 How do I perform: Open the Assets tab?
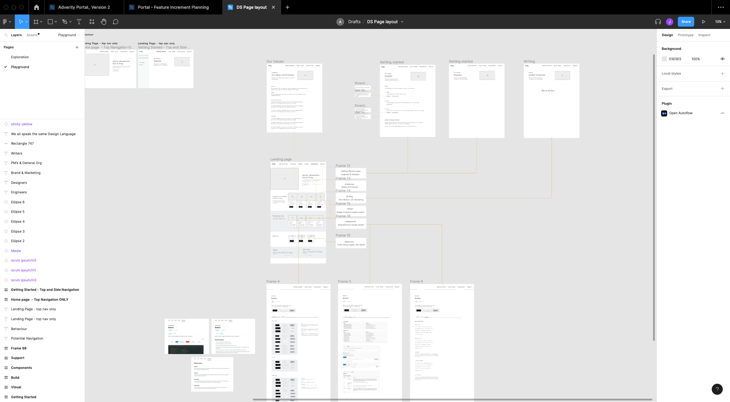tap(32, 35)
